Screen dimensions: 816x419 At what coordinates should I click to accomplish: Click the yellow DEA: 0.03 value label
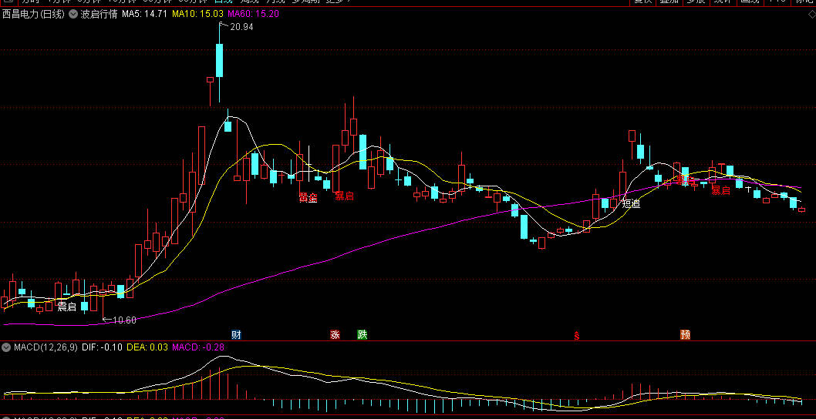pyautogui.click(x=147, y=348)
